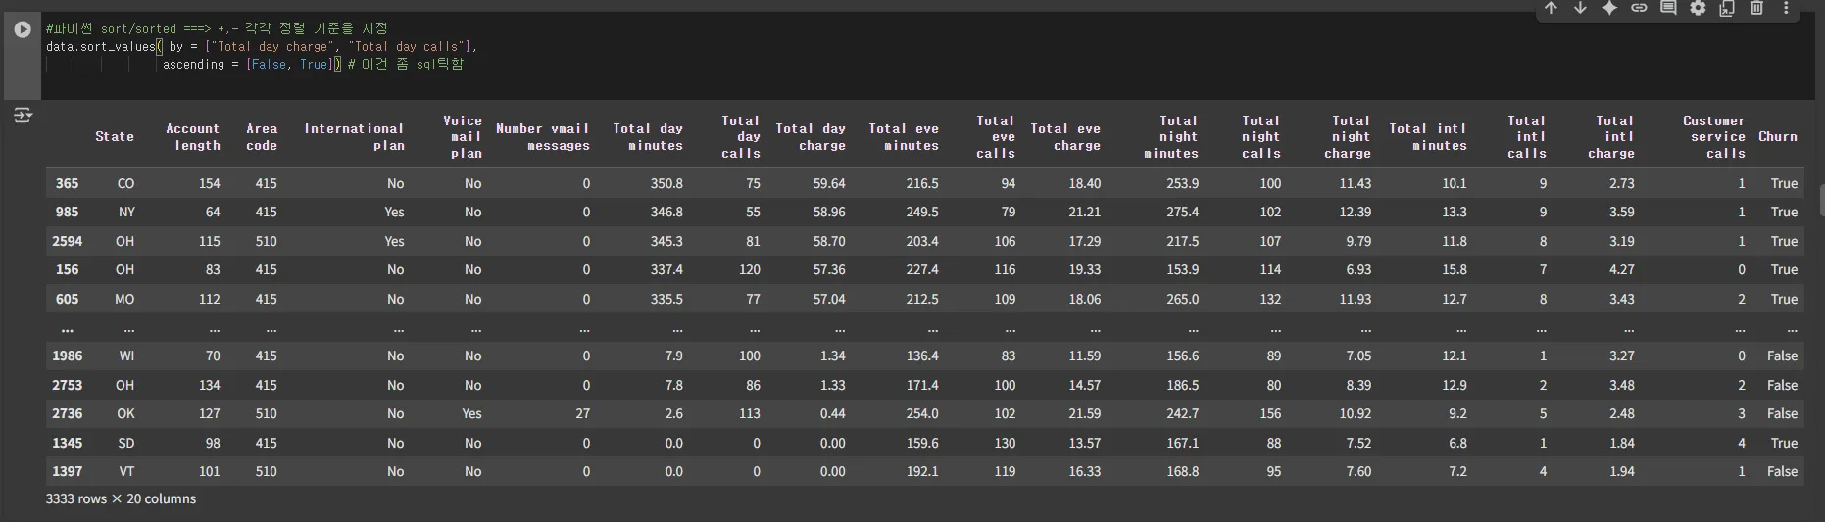Click the "Voice mail plan" header
This screenshot has height=522, width=1825.
coord(463,137)
